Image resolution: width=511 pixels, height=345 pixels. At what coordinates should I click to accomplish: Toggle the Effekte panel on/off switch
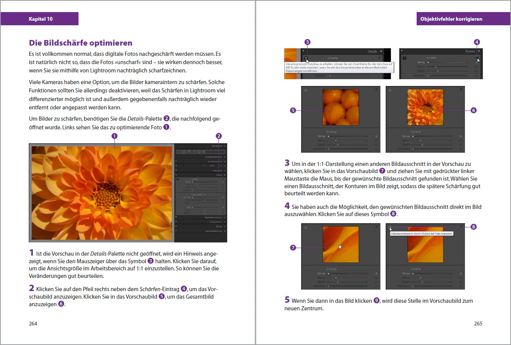176,227
